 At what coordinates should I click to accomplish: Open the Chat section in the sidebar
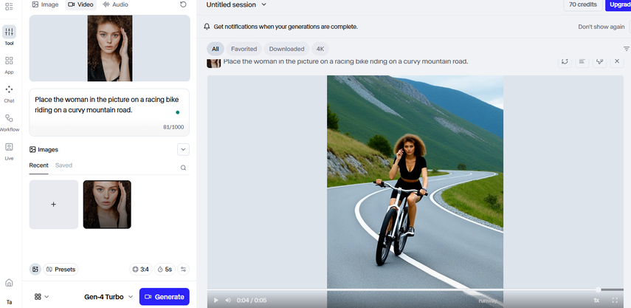click(x=9, y=94)
